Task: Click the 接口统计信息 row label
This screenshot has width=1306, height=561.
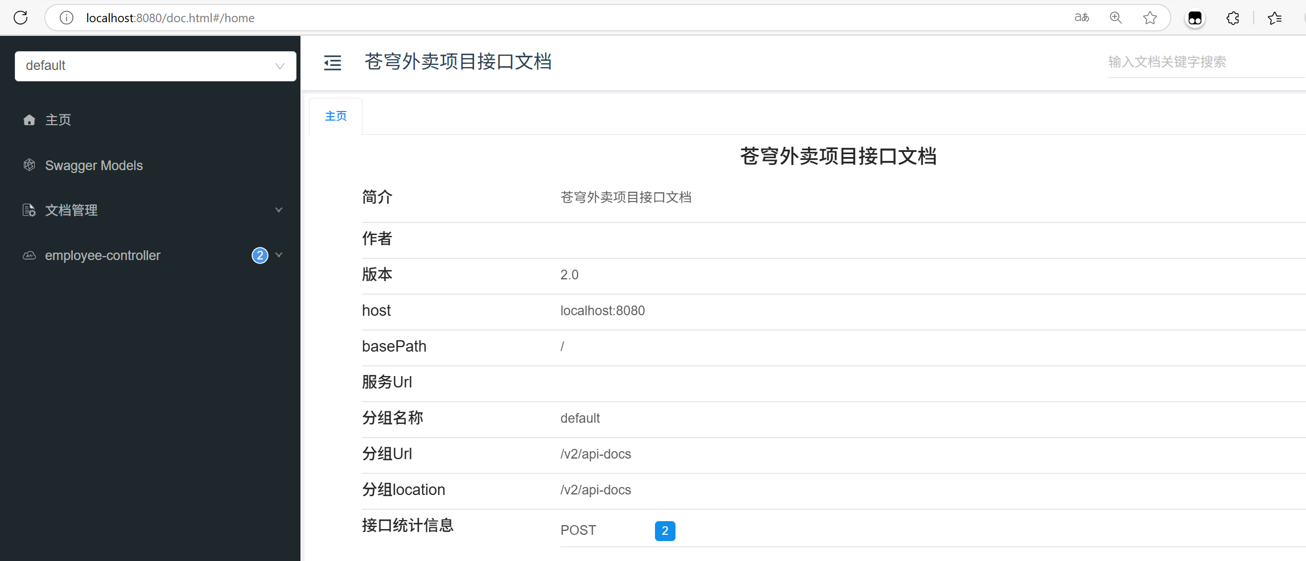Action: click(x=407, y=525)
